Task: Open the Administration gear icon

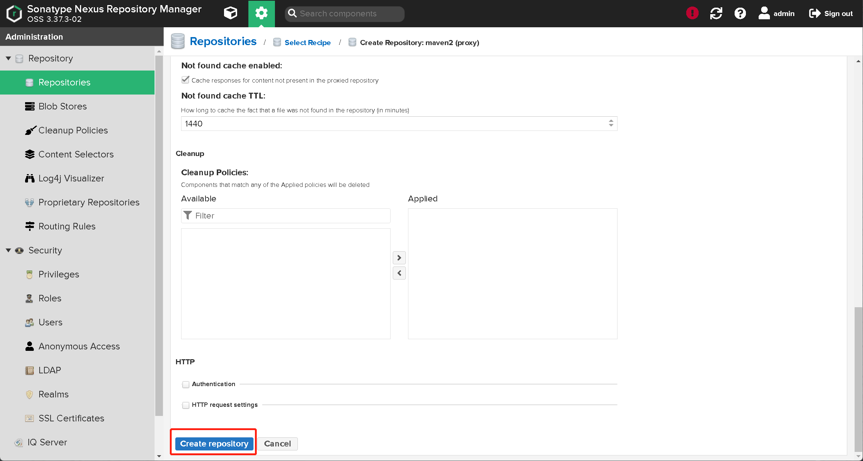Action: click(261, 13)
